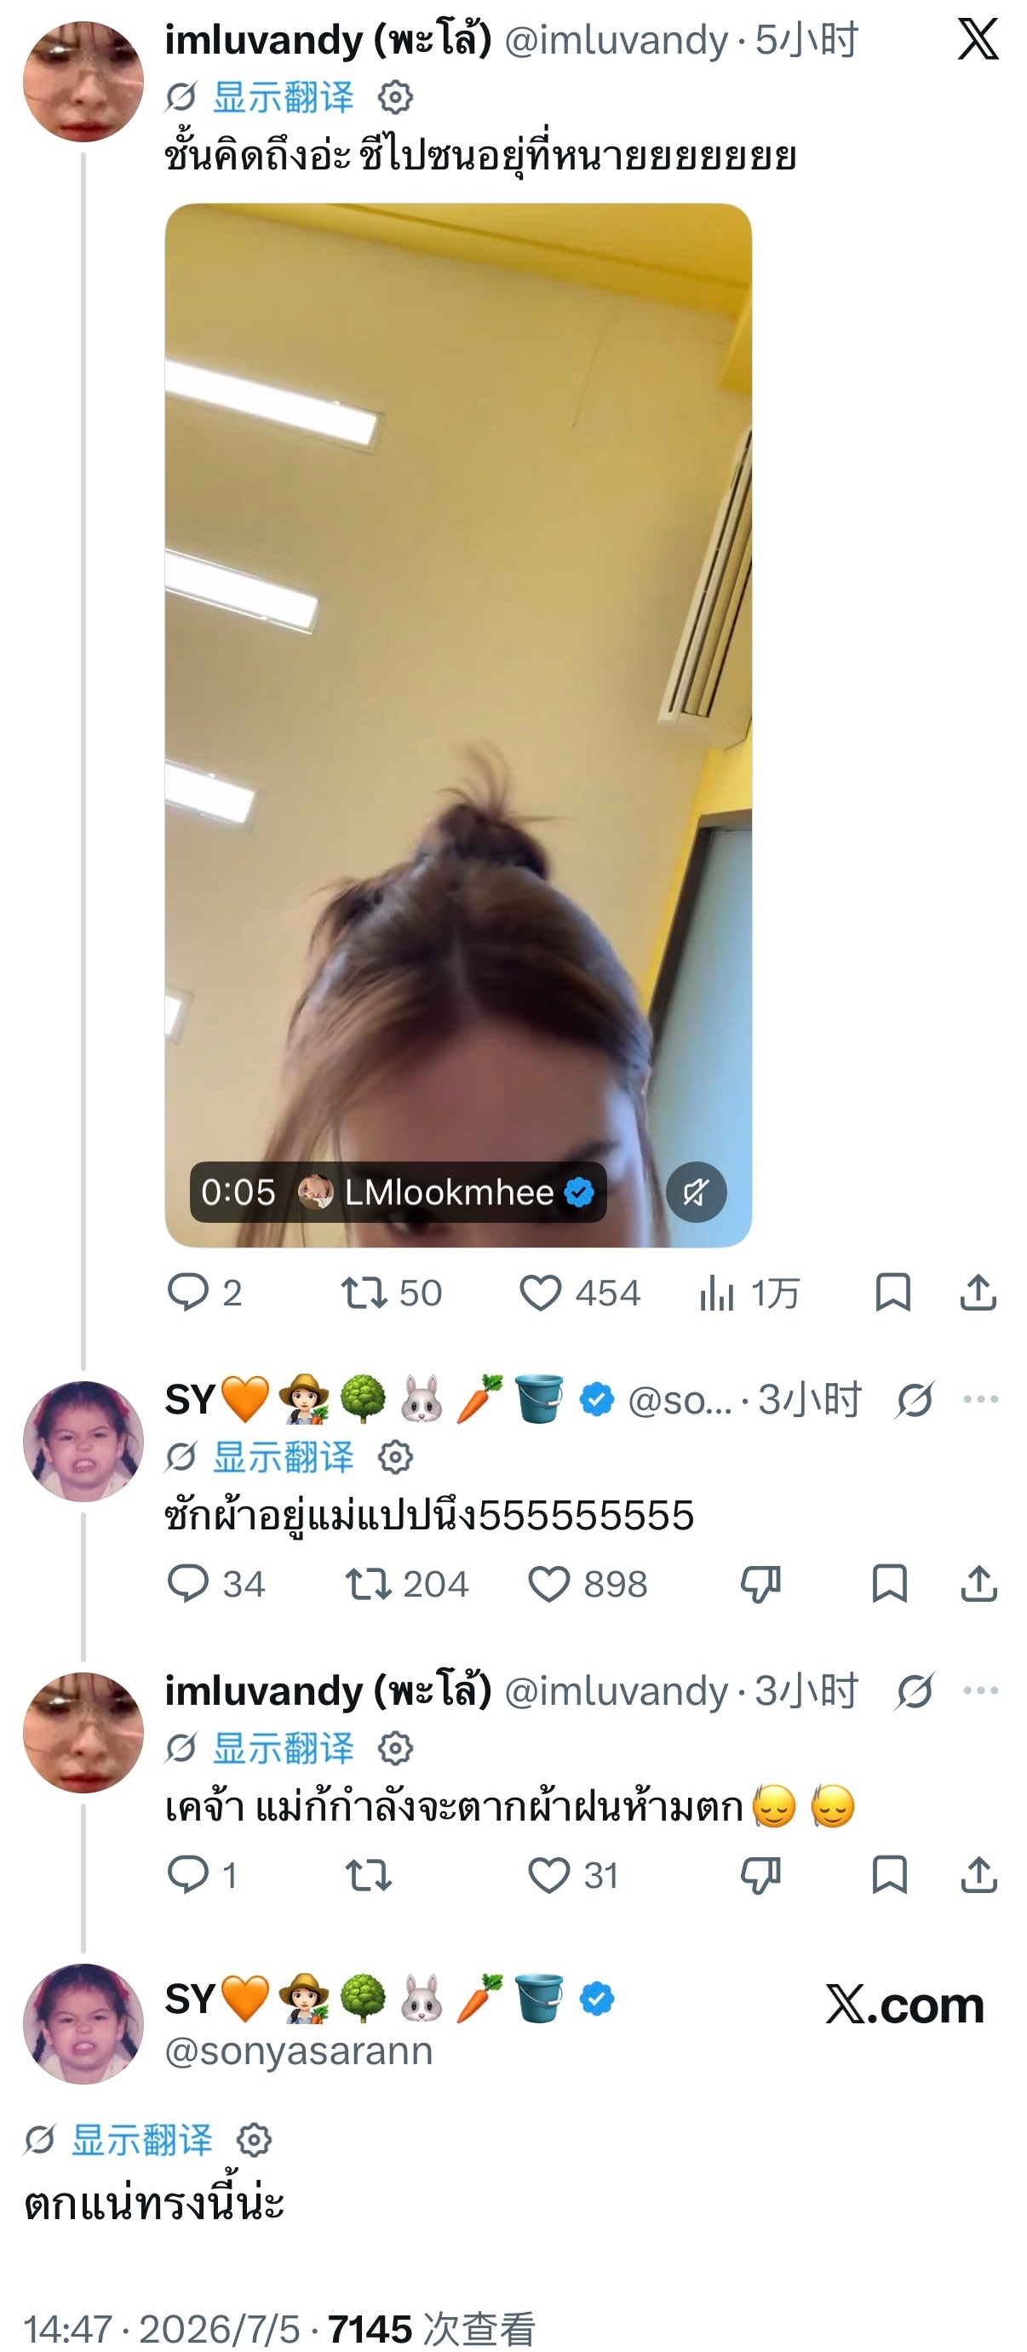The image size is (1027, 2352).
Task: Show translation of the first tweet
Action: (x=282, y=97)
